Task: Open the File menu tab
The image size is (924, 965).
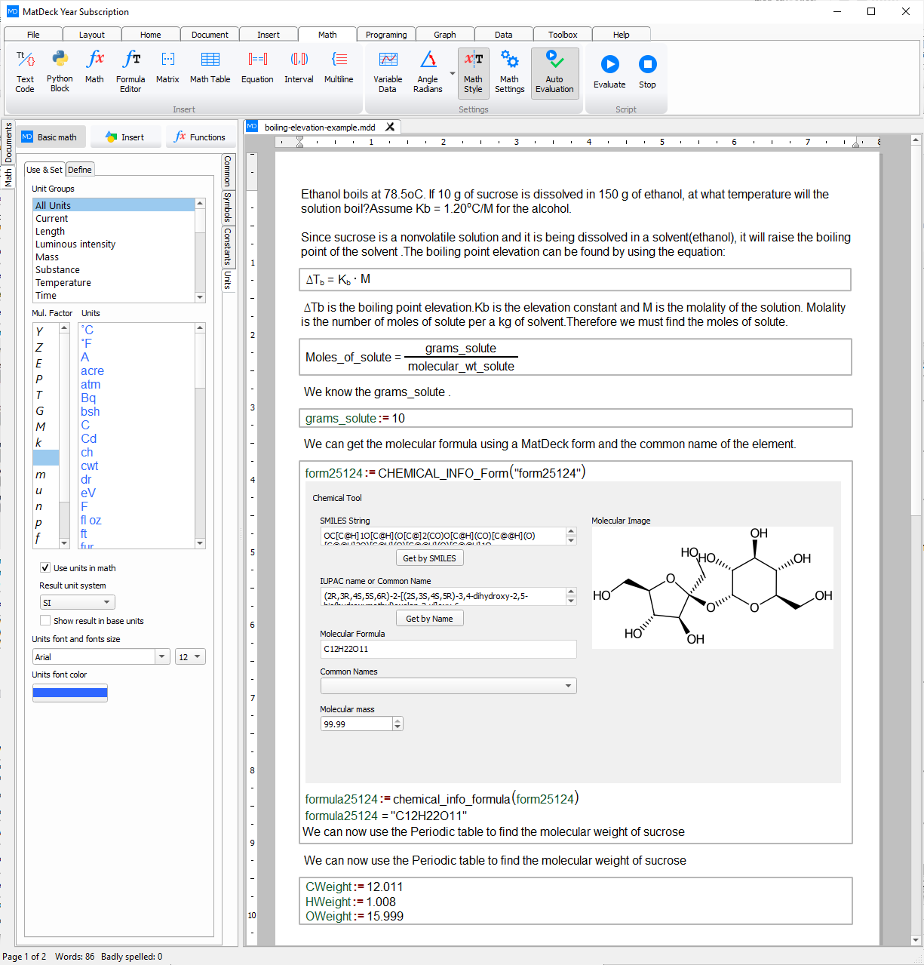Action: (33, 34)
